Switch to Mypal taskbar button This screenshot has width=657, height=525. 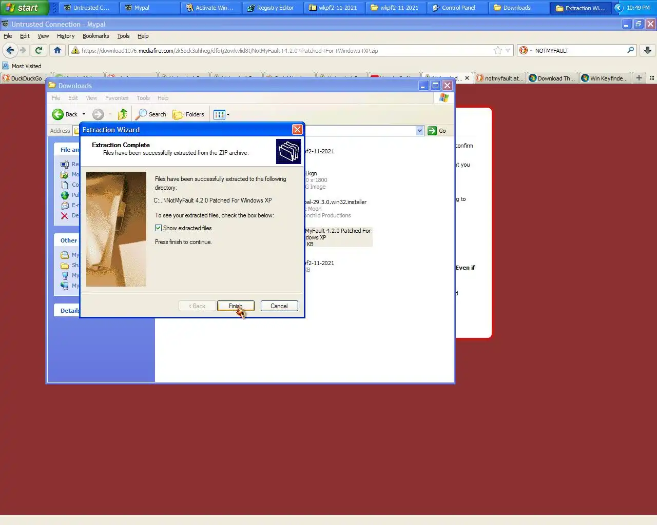[x=149, y=8]
